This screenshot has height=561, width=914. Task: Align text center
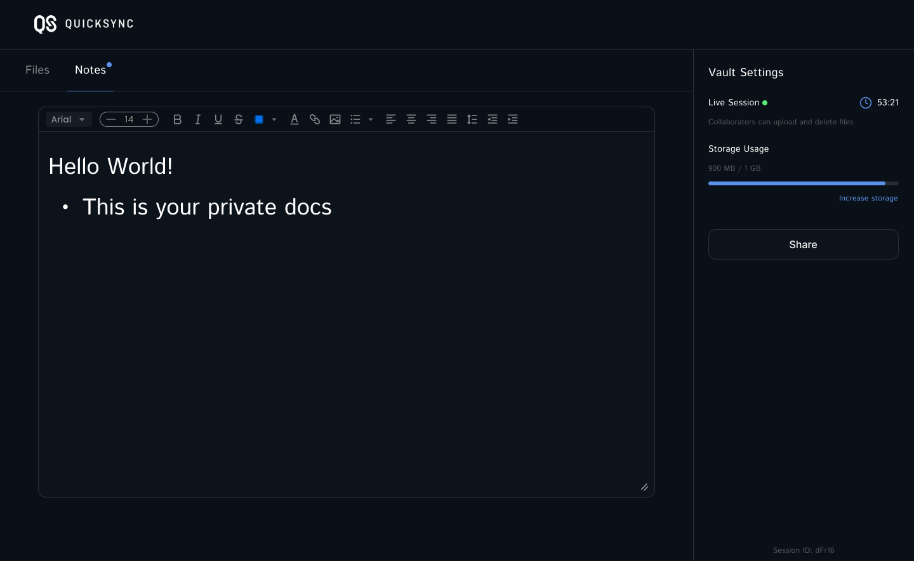[411, 119]
